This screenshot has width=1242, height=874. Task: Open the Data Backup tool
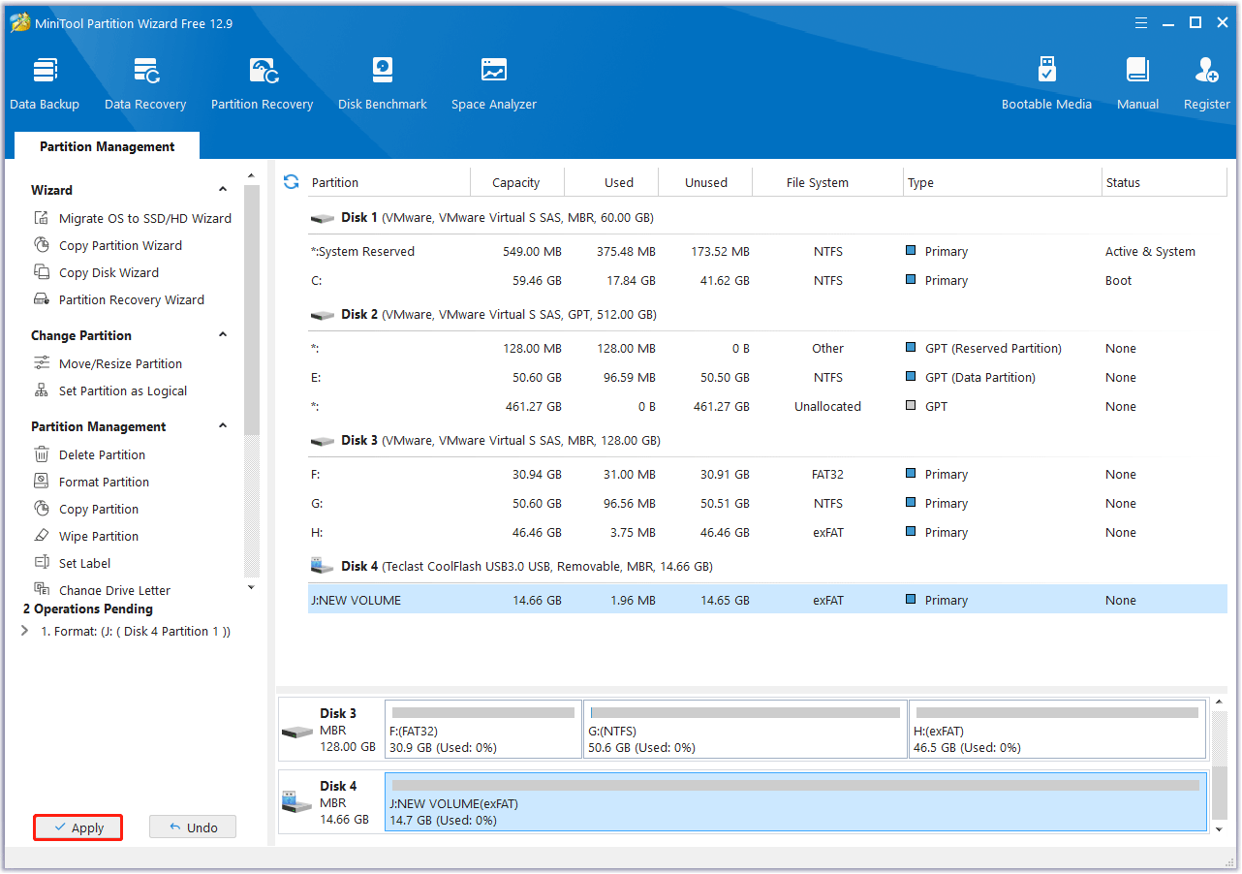pyautogui.click(x=45, y=84)
